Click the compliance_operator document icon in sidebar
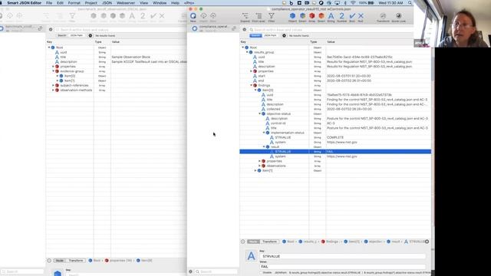 click(194, 28)
